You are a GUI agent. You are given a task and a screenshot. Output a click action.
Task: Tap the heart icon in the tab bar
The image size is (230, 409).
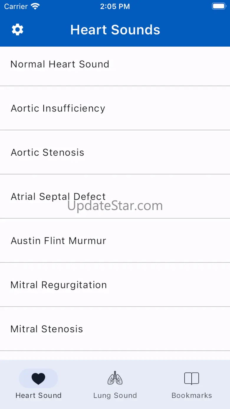tap(38, 379)
